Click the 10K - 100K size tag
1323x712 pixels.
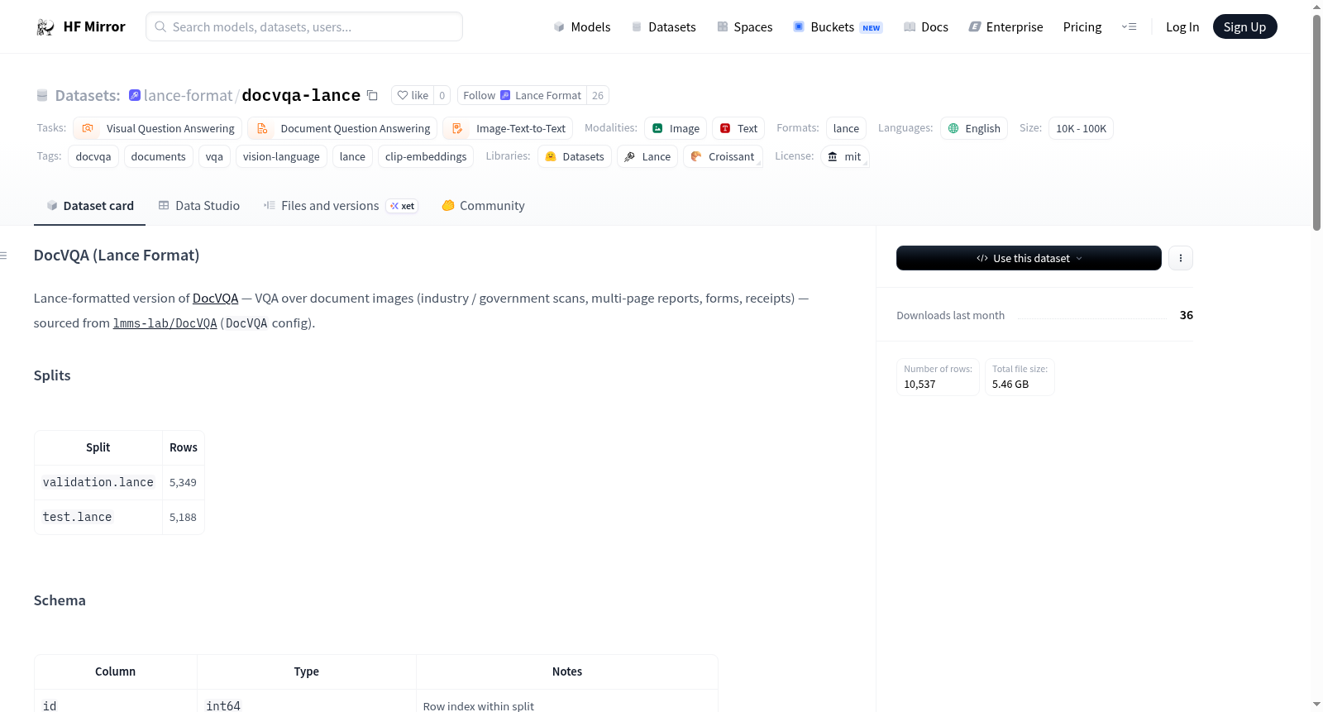coord(1081,128)
